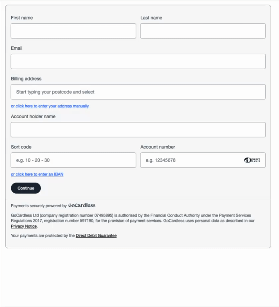279x307 pixels.
Task: Select the Account holder name field
Action: [138, 130]
